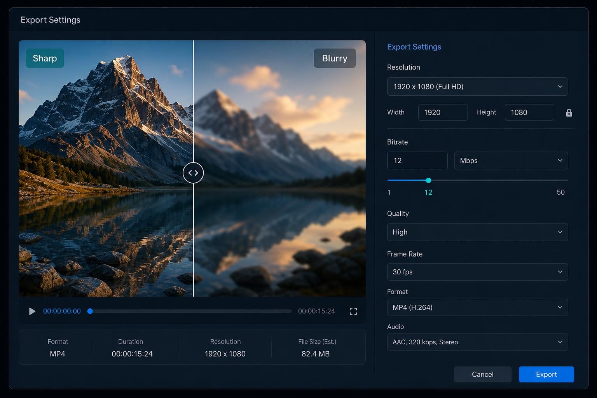This screenshot has height=398, width=597.
Task: Click the end timecode 00:00:15:24 by timeline
Action: coord(316,311)
